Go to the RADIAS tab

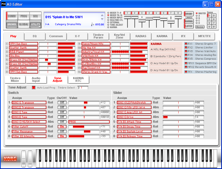[141, 36]
